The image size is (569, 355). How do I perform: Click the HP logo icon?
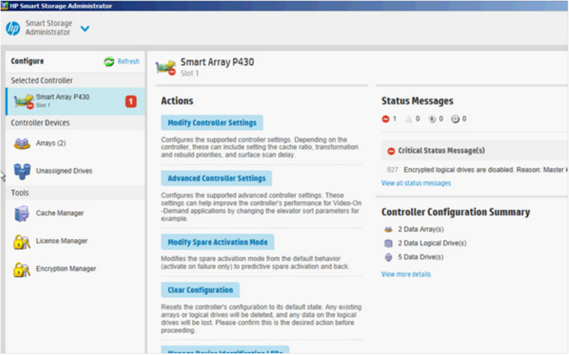[13, 28]
